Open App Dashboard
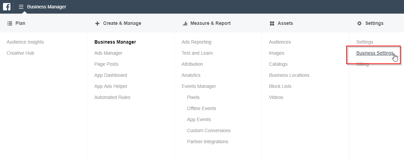Viewport: 404px width, 160px height. pos(111,75)
